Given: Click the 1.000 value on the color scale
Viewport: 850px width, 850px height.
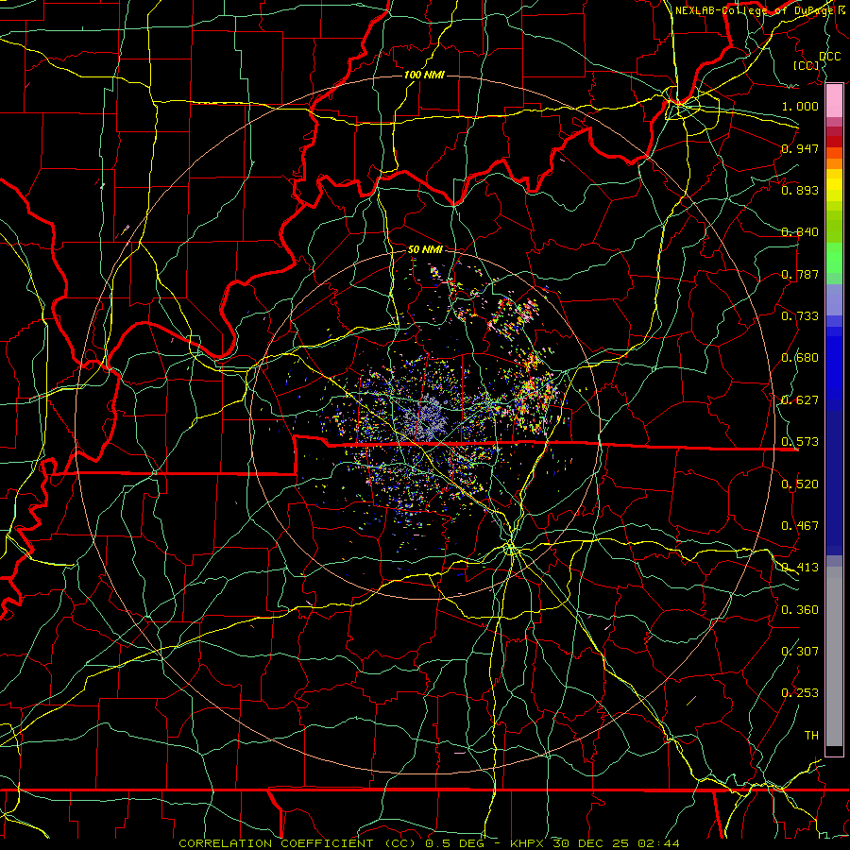Looking at the screenshot, I should coord(800,106).
